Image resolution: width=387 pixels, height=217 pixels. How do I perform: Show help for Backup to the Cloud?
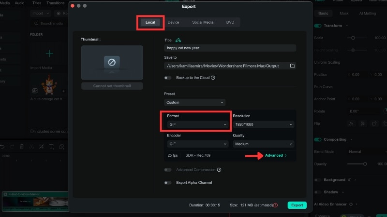pos(213,78)
